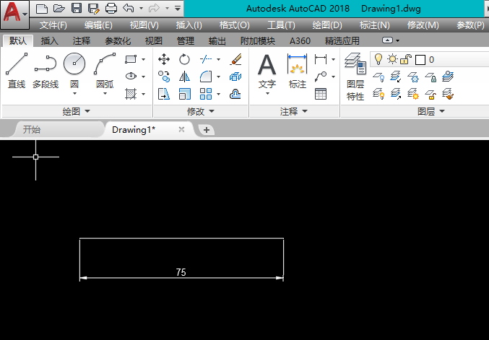The image size is (489, 340).
Task: Select the Line (直线) tool
Action: [x=17, y=71]
